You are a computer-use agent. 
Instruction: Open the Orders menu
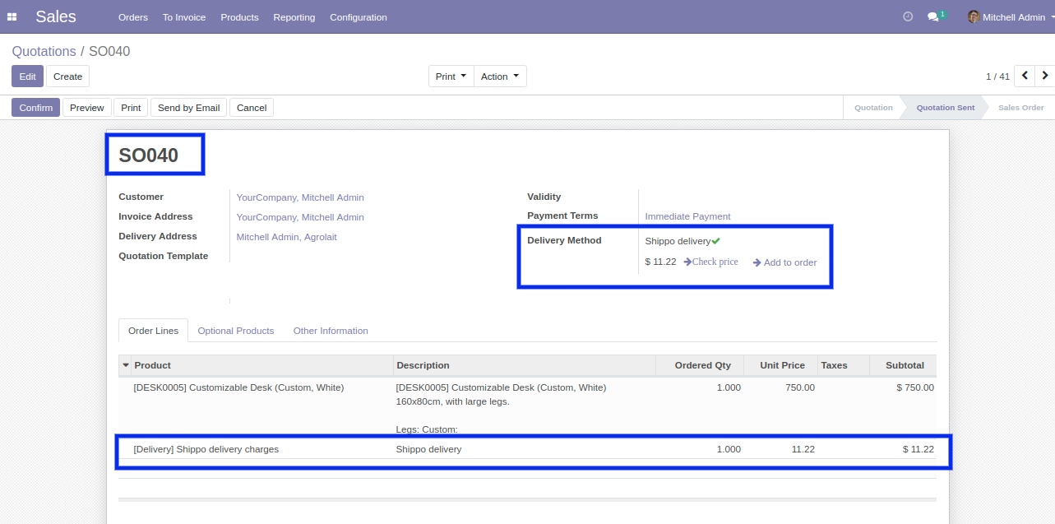coord(133,17)
